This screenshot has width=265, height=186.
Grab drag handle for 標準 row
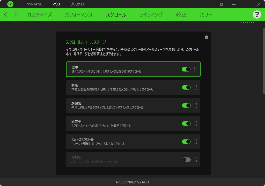195,69
